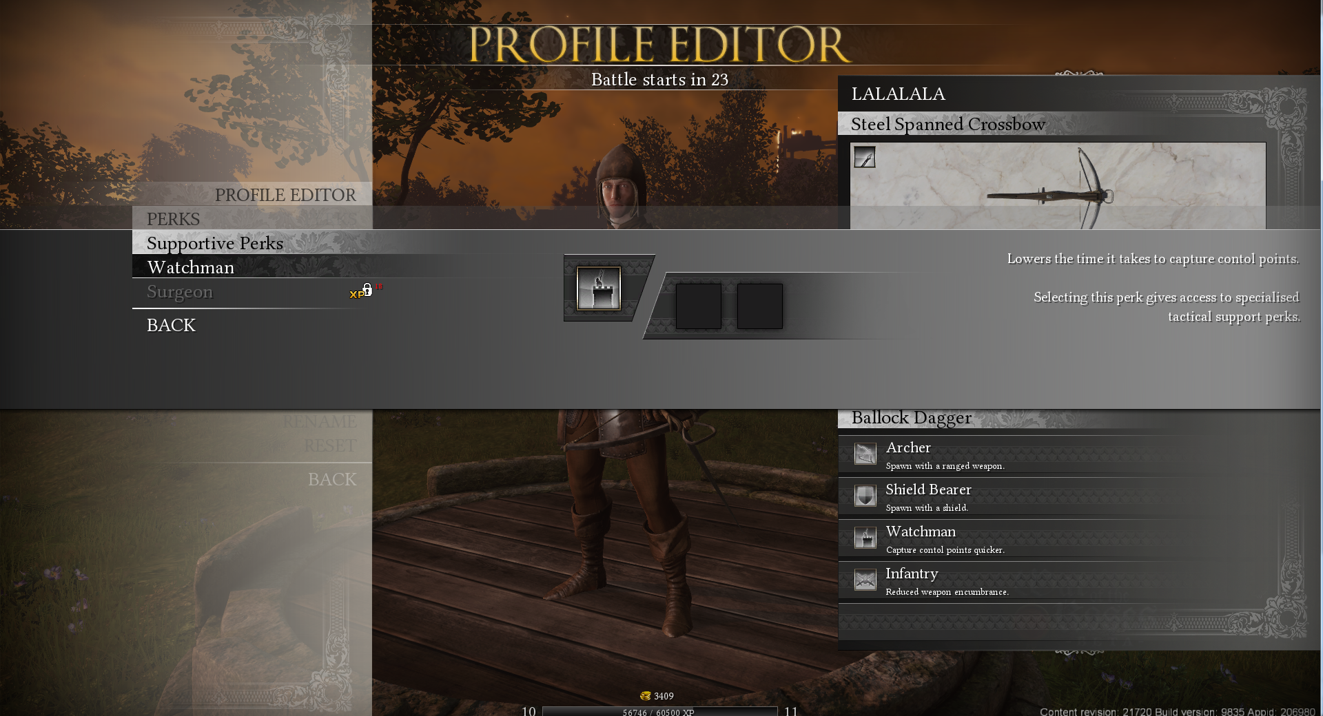Click the gold coins currency icon
1323x716 pixels.
click(x=645, y=696)
